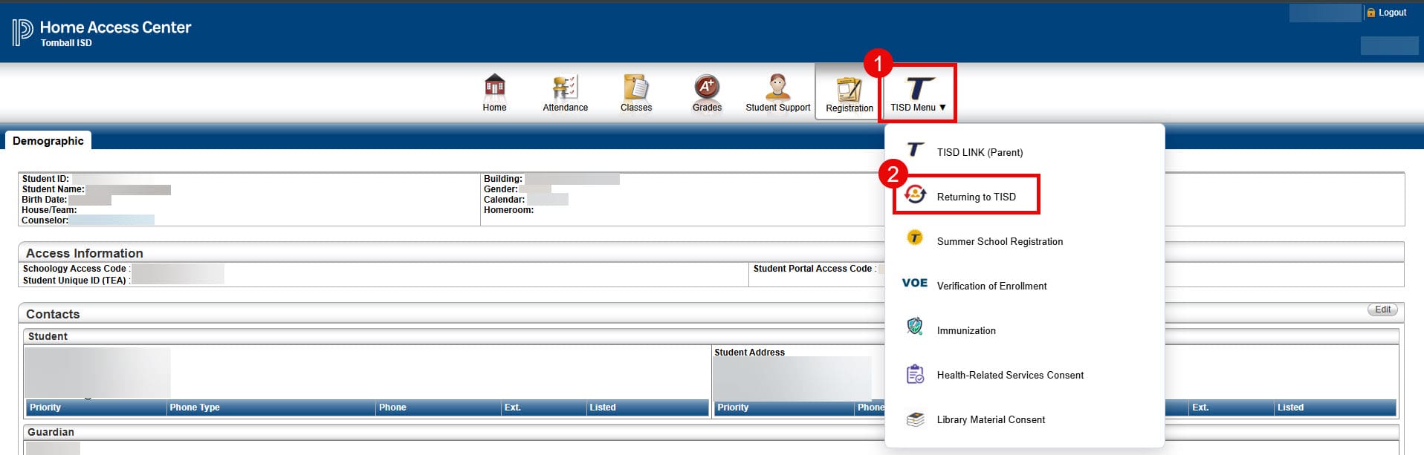1424x455 pixels.
Task: Click the Phone Type column header
Action: (195, 407)
